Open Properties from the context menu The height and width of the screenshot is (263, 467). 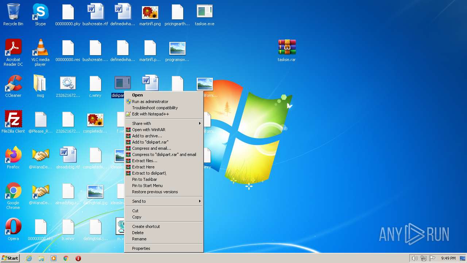click(x=164, y=248)
